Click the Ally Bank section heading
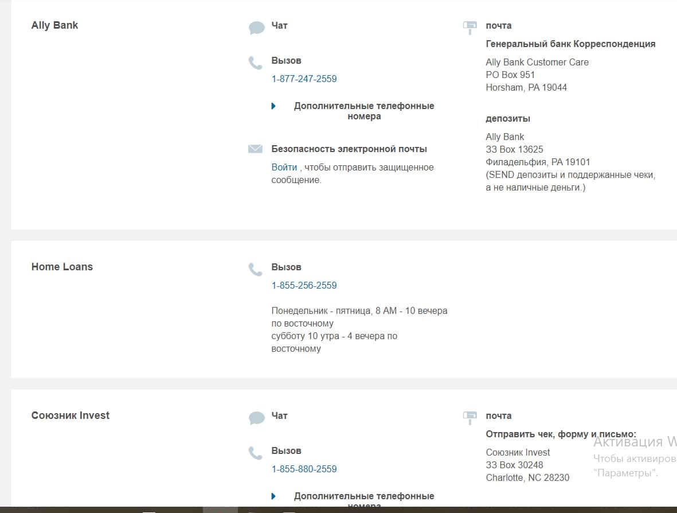Viewport: 677px width, 513px height. [54, 25]
